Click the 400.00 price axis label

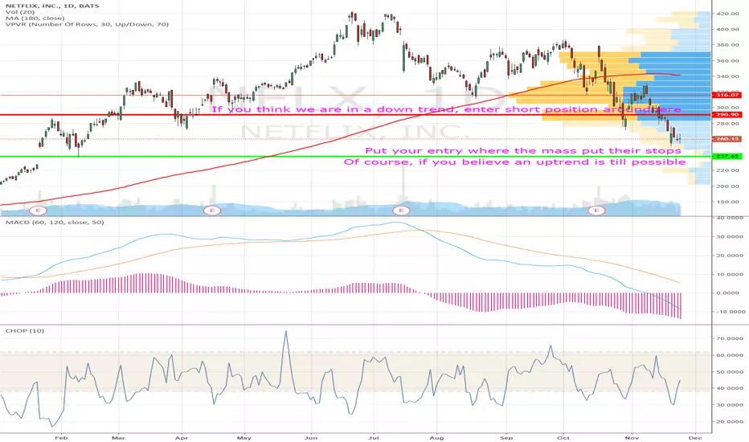[728, 30]
